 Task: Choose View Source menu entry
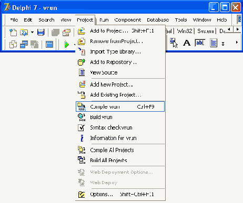pos(120,72)
